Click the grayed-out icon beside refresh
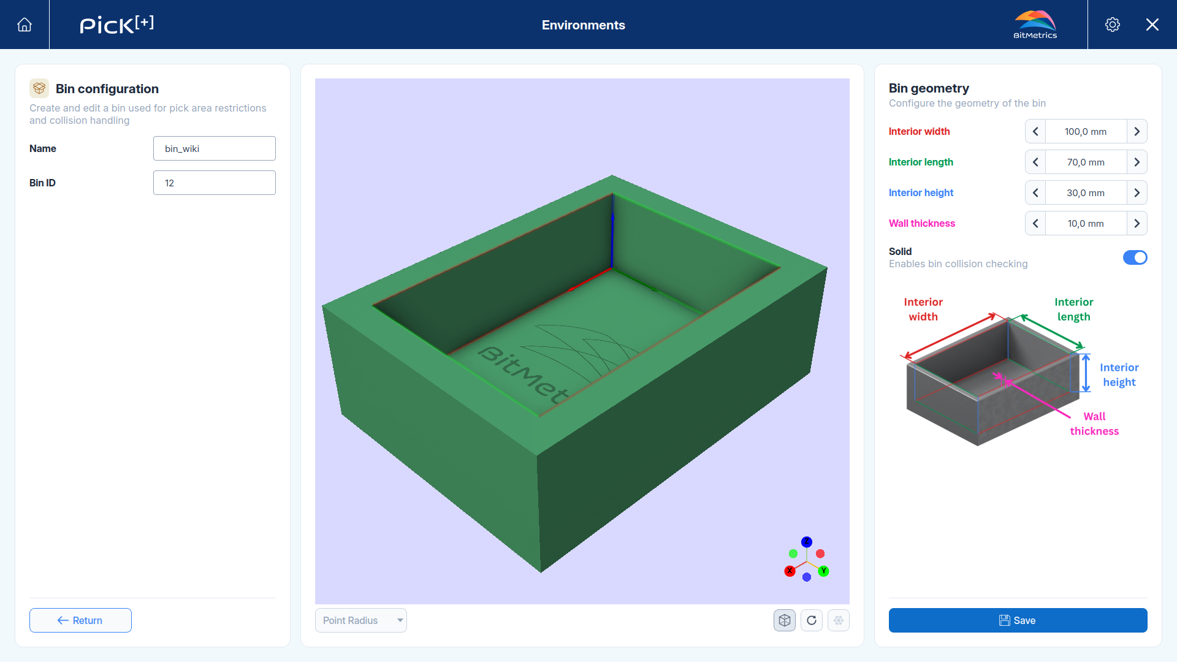The height and width of the screenshot is (662, 1177). (x=839, y=620)
